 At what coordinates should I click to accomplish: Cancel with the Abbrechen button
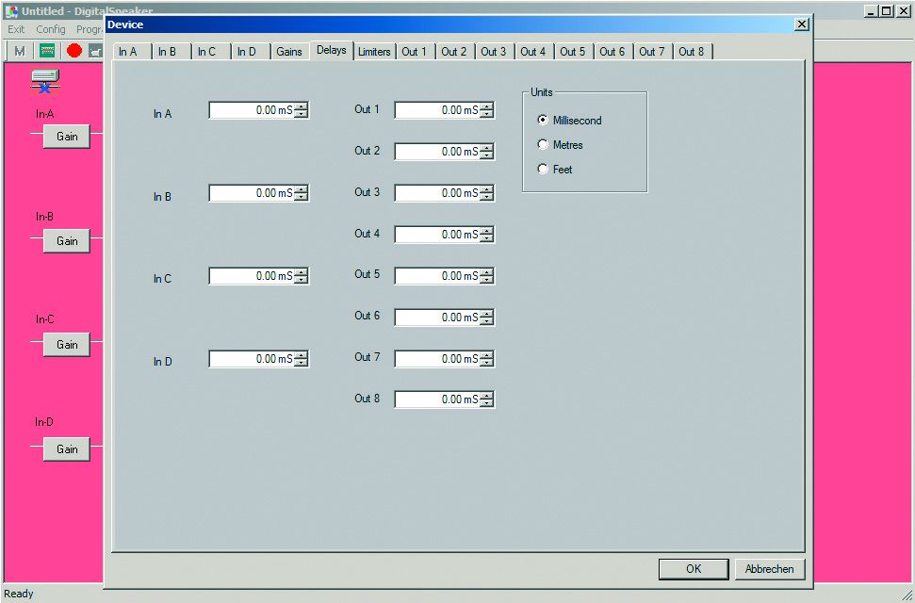pyautogui.click(x=769, y=568)
